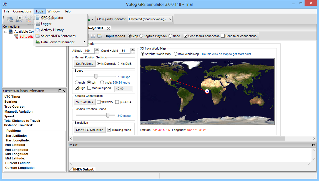The image size is (319, 181).
Task: Select Softpedia connection in tree
Action: 26,37
